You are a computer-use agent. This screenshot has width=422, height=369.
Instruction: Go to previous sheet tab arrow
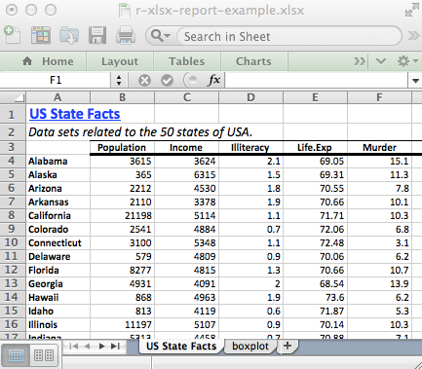pyautogui.click(x=87, y=347)
